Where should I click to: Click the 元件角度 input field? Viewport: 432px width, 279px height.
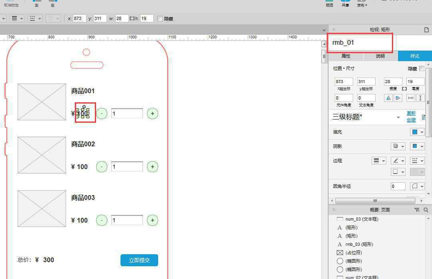coord(344,98)
